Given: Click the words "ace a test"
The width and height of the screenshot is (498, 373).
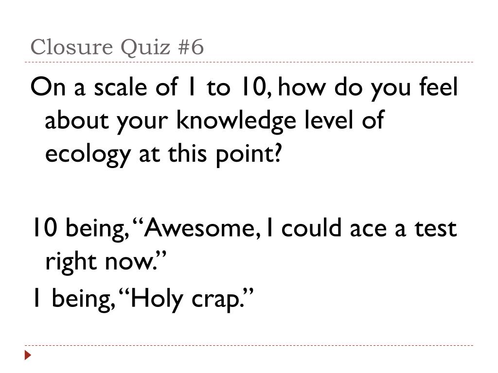Looking at the screenshot, I should point(403,229).
